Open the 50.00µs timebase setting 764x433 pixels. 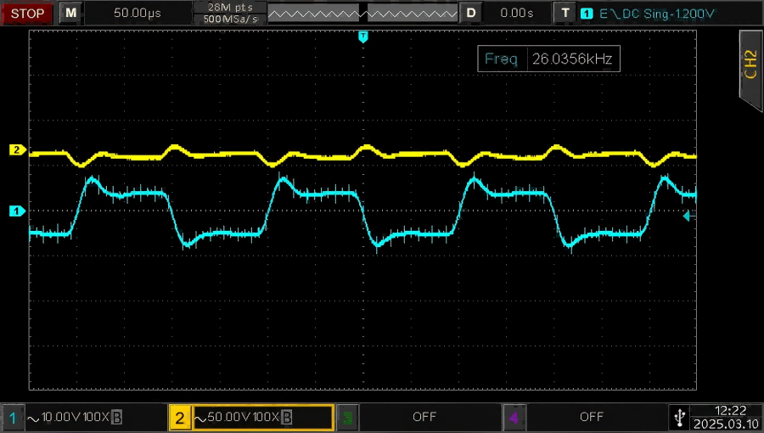[138, 13]
